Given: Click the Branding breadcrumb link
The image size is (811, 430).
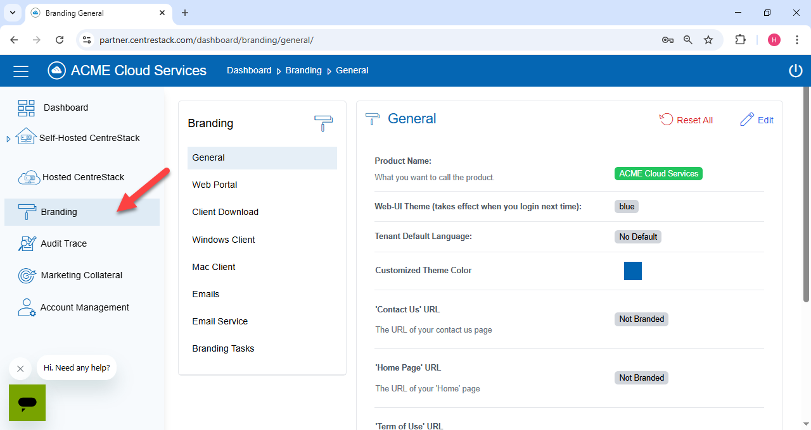Looking at the screenshot, I should [303, 70].
